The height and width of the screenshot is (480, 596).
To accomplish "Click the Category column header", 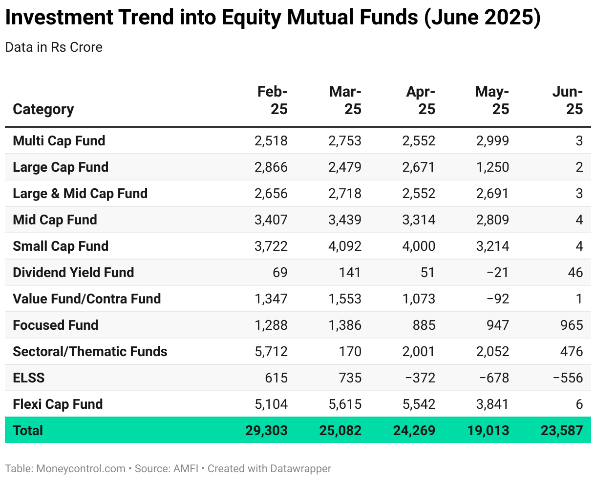I will pyautogui.click(x=43, y=109).
